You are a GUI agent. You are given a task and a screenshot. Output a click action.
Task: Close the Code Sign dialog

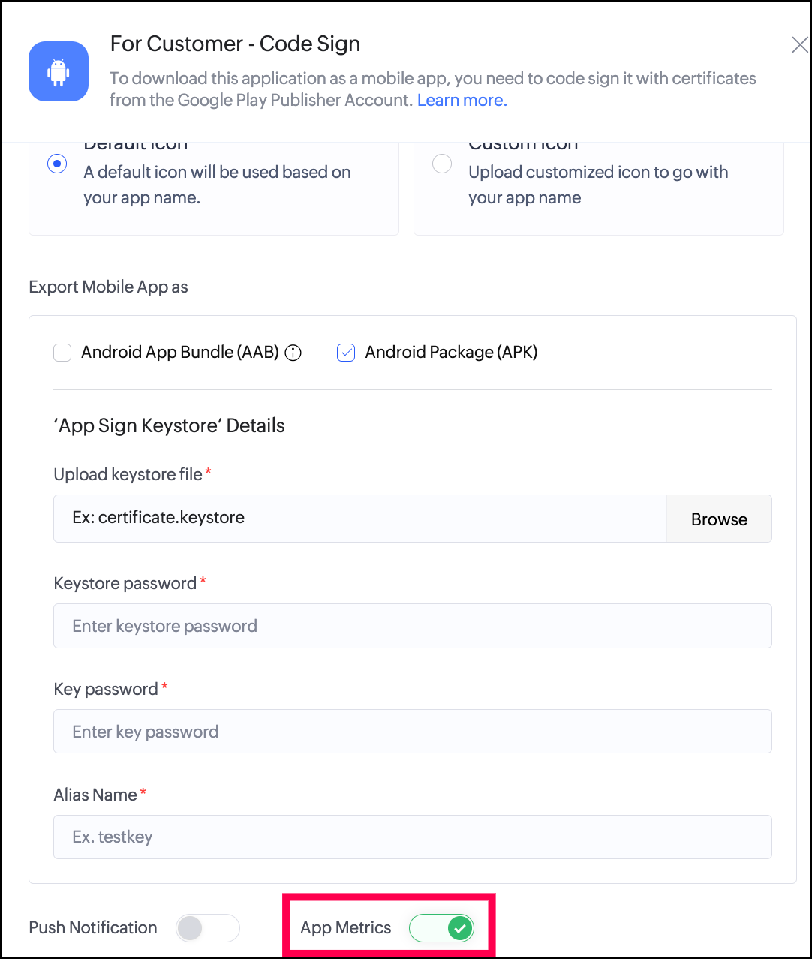point(799,45)
